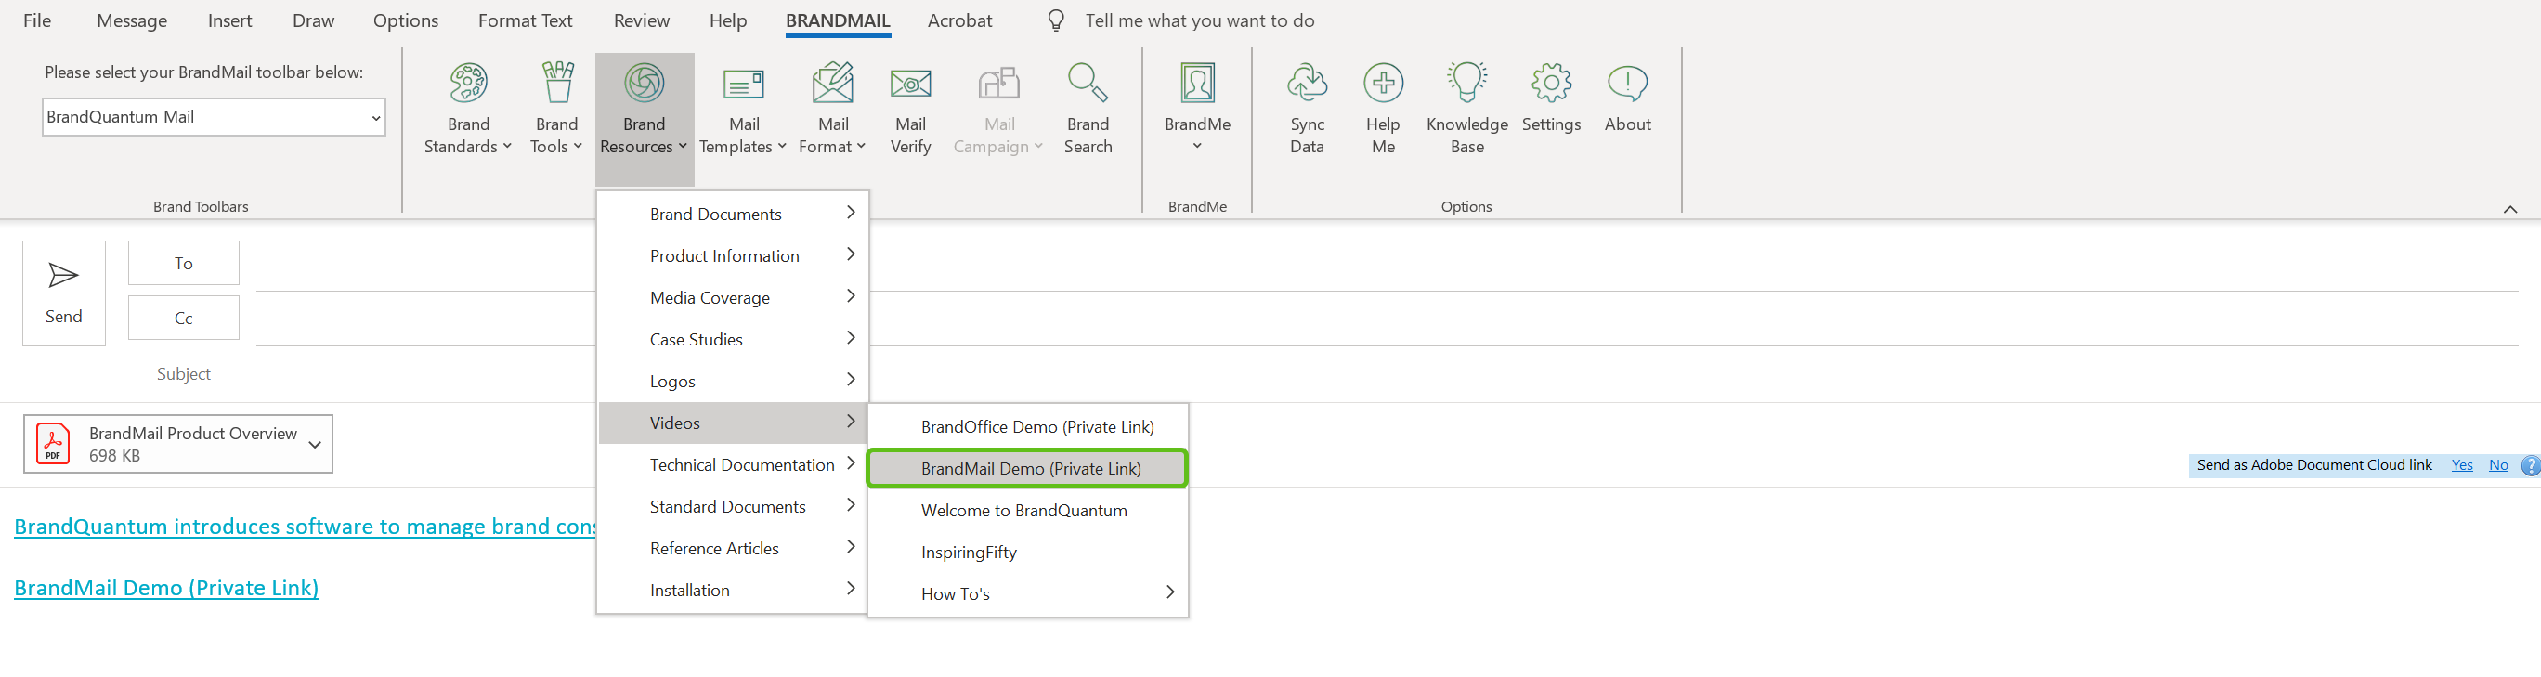Click the To address field
Viewport: 2541px width, 677px height.
1387,265
